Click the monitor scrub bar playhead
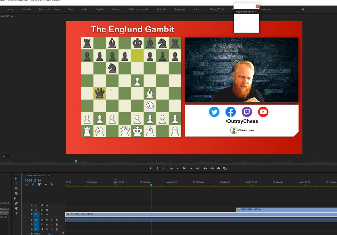The width and height of the screenshot is (337, 235). pyautogui.click(x=76, y=161)
